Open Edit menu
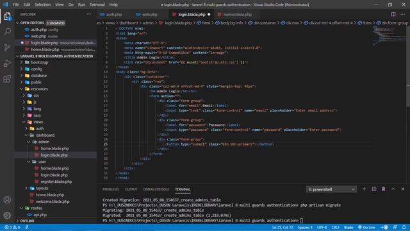This screenshot has height=231, width=410. click(x=27, y=4)
